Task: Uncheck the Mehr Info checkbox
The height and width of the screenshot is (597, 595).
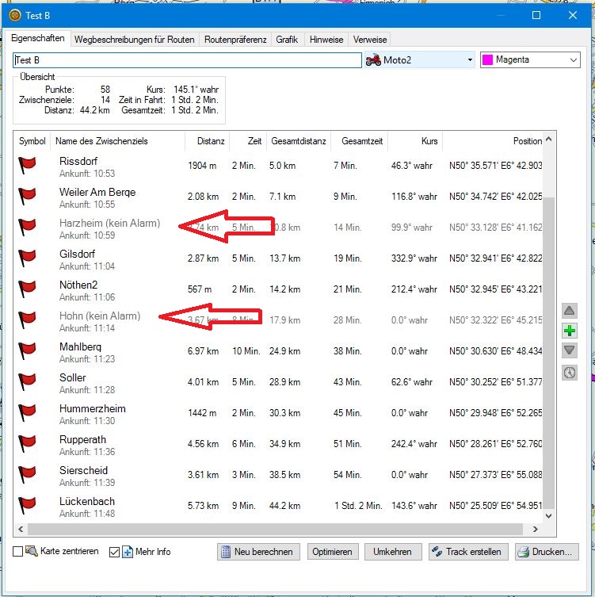Action: 114,552
